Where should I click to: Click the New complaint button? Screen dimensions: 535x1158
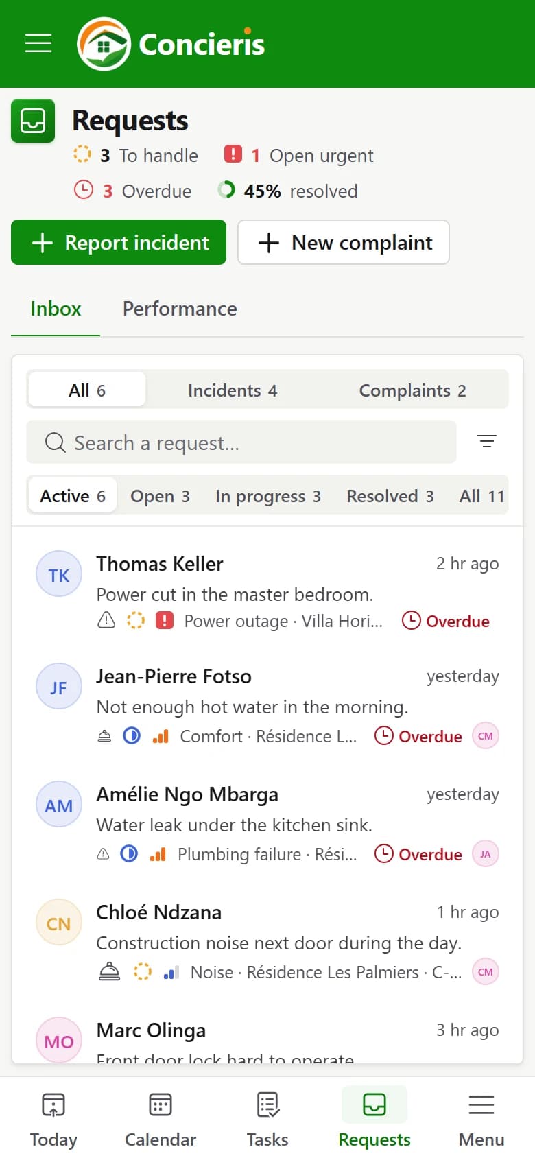coord(344,242)
